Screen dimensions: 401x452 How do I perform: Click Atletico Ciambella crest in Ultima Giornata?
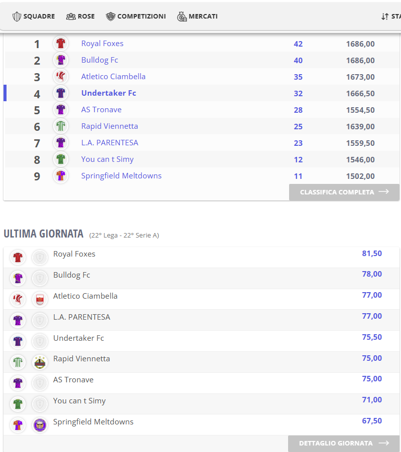(x=40, y=299)
